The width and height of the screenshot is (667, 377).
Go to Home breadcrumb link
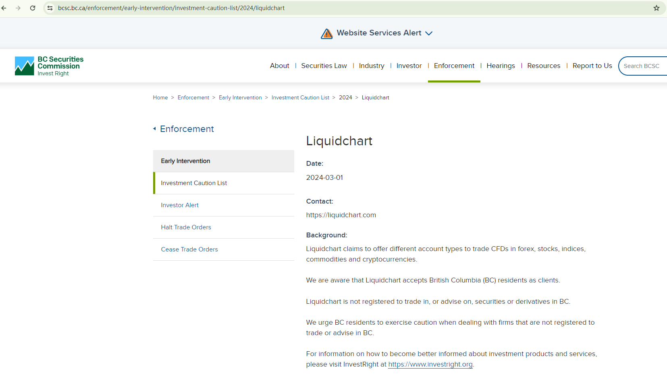[x=160, y=98]
